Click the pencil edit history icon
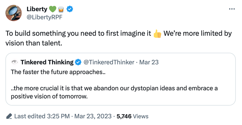This screenshot has height=125, width=242. [x=9, y=116]
